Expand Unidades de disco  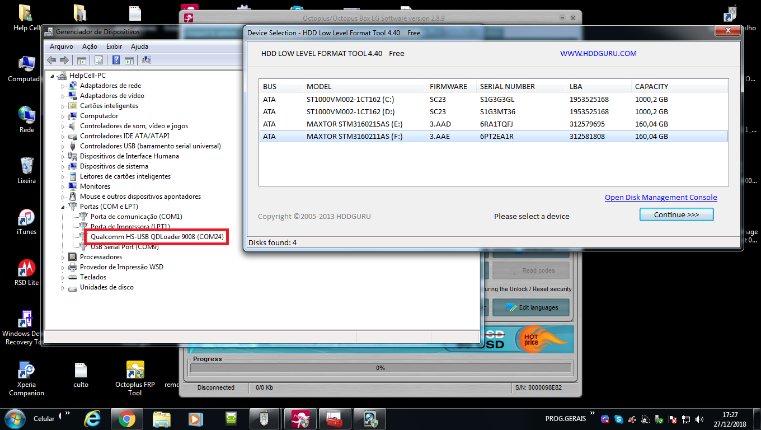point(63,287)
